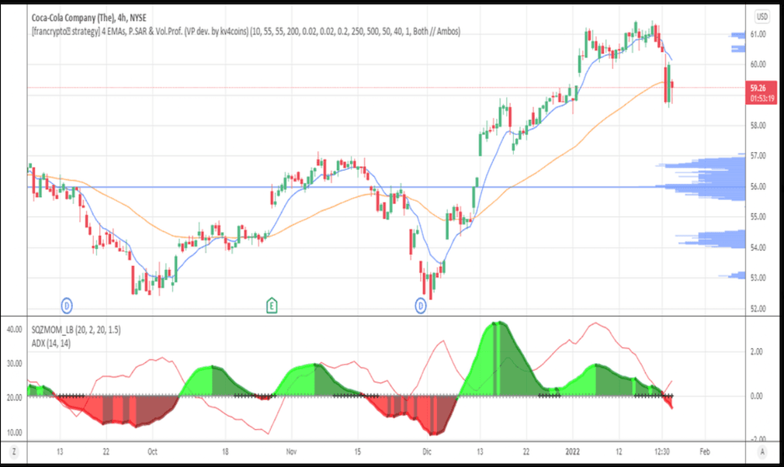The image size is (784, 467).
Task: Click the earnings E marker
Action: tap(272, 305)
